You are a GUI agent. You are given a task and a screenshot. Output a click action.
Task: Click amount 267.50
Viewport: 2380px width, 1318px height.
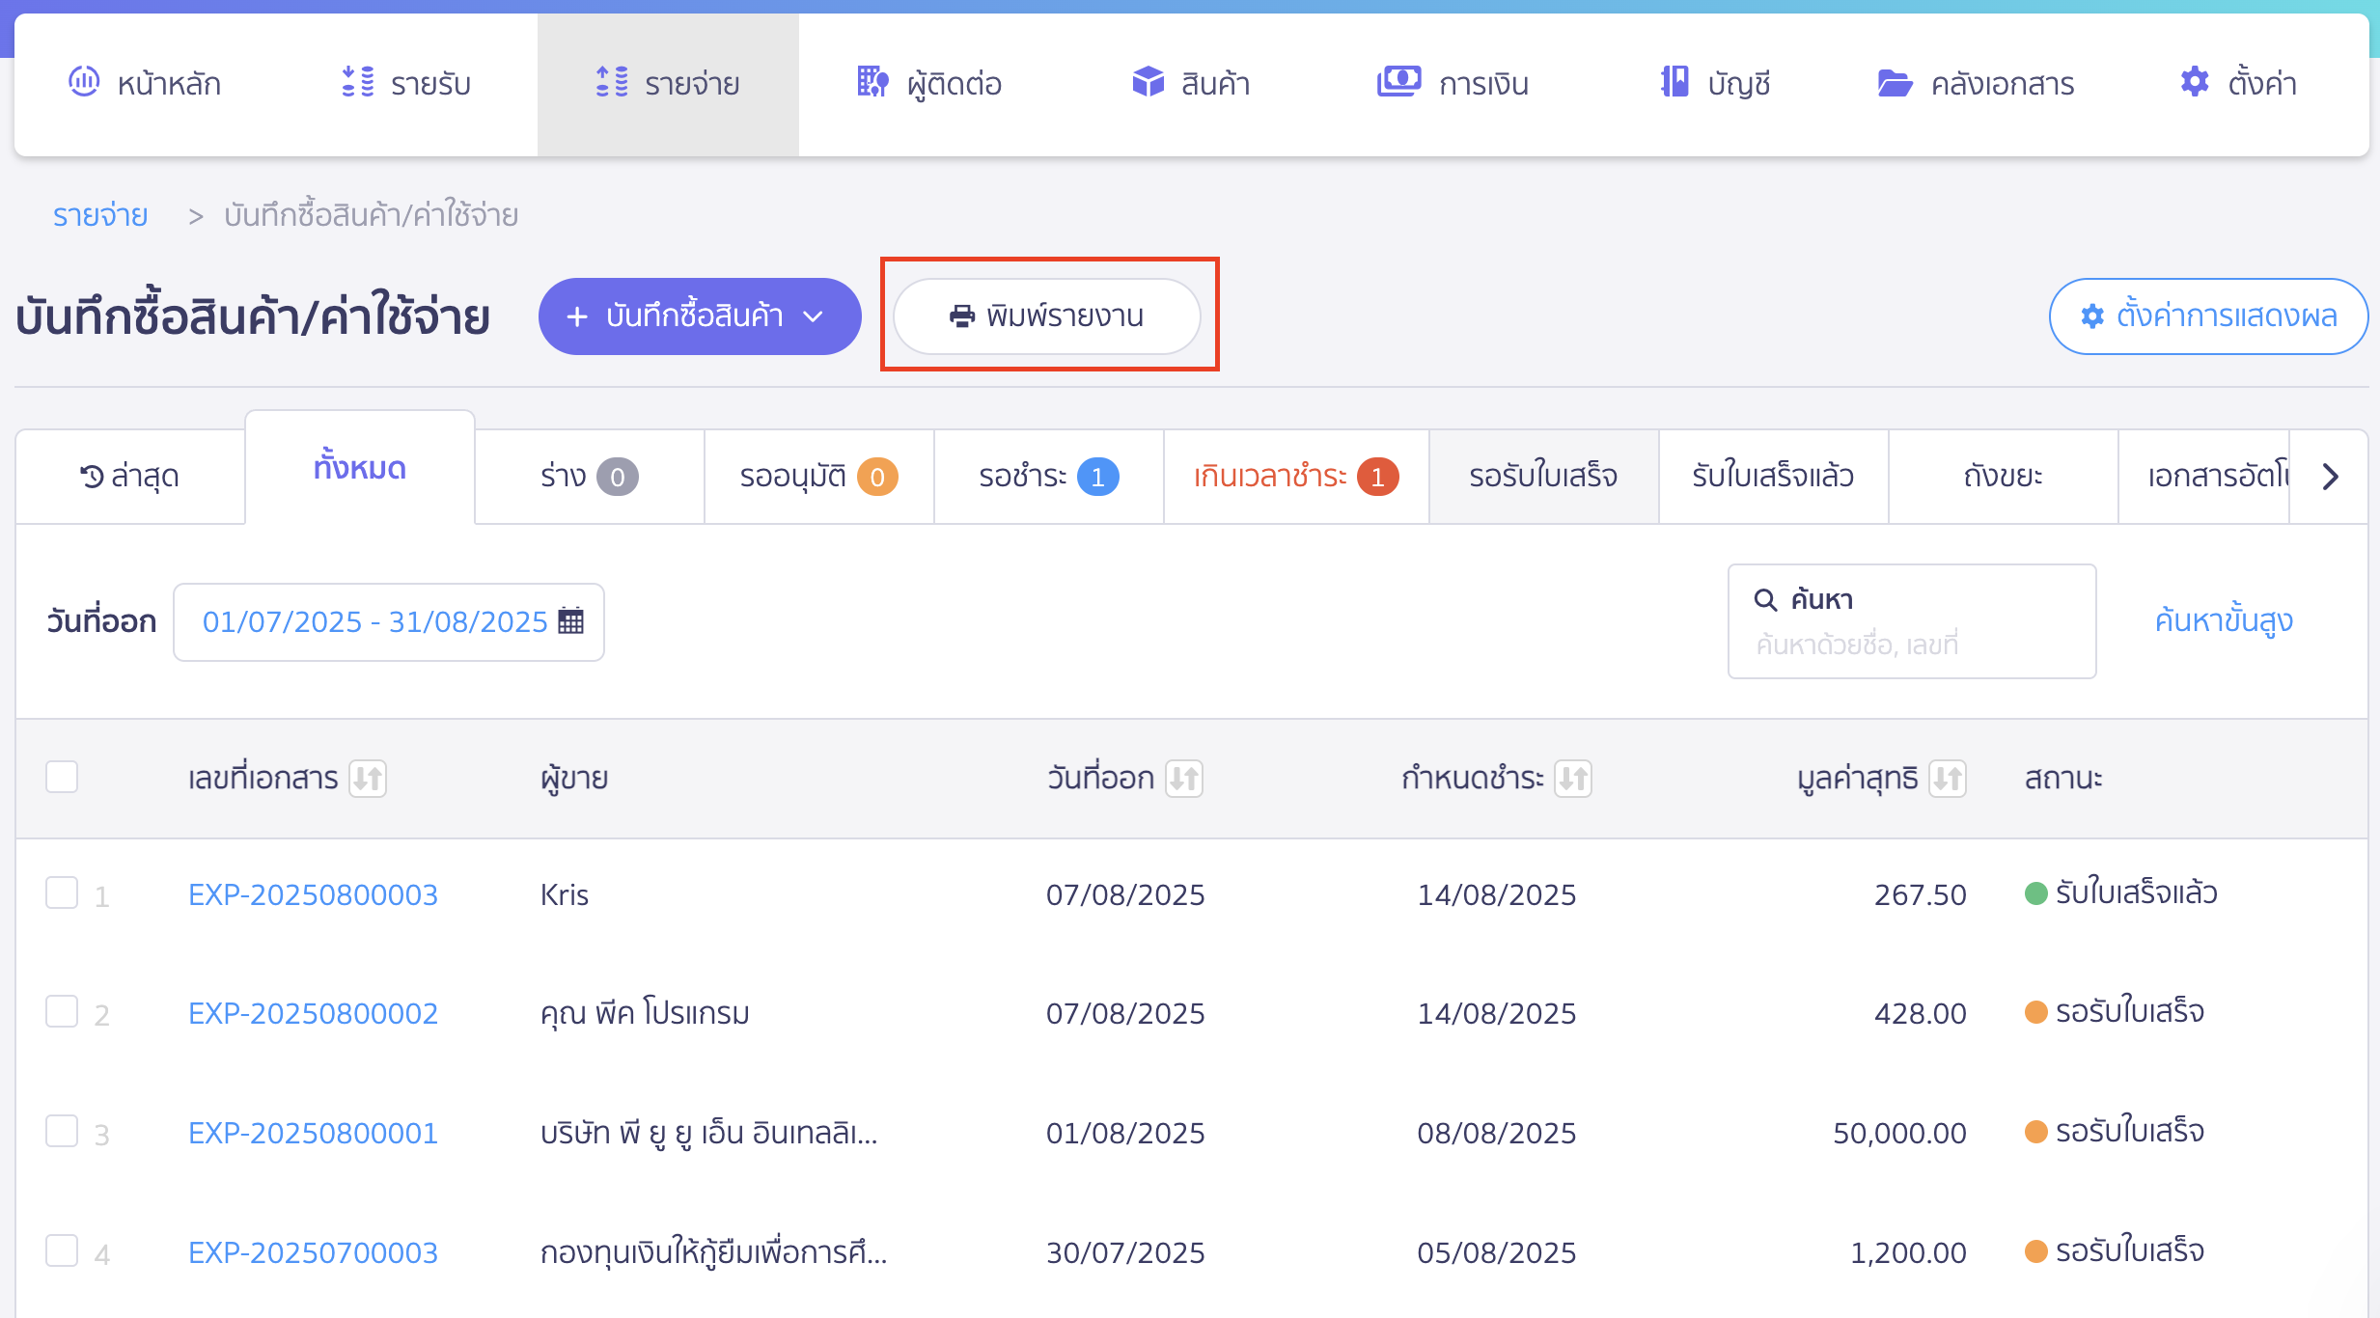[1921, 894]
